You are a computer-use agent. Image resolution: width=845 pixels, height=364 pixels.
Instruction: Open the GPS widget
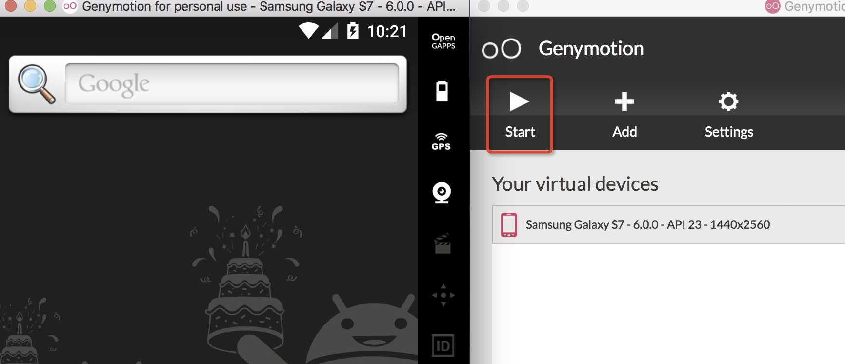coord(441,142)
